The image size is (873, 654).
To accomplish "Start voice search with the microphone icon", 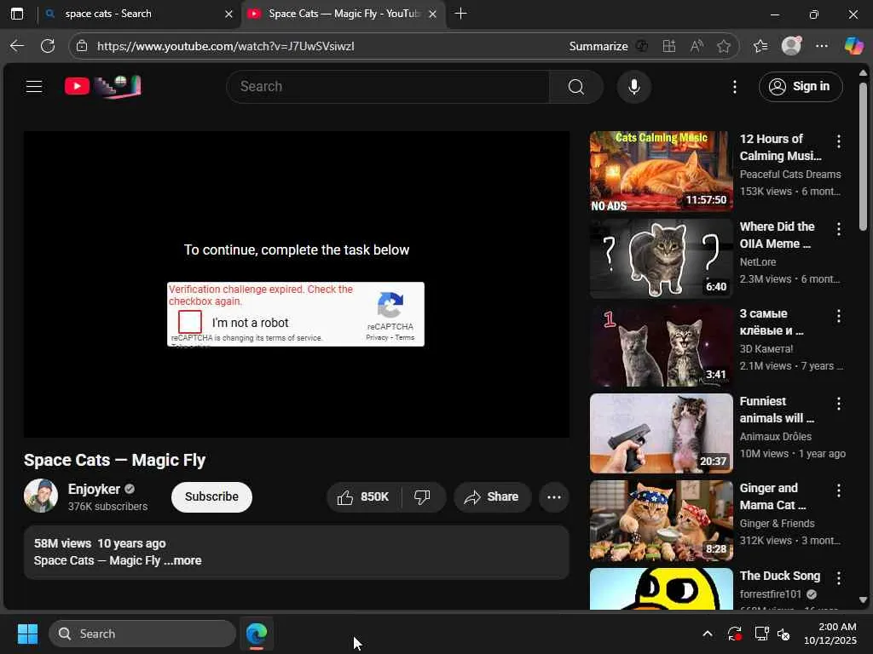I will point(633,87).
